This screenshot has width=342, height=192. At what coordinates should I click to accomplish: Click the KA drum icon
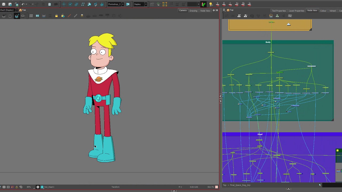click(x=237, y=4)
